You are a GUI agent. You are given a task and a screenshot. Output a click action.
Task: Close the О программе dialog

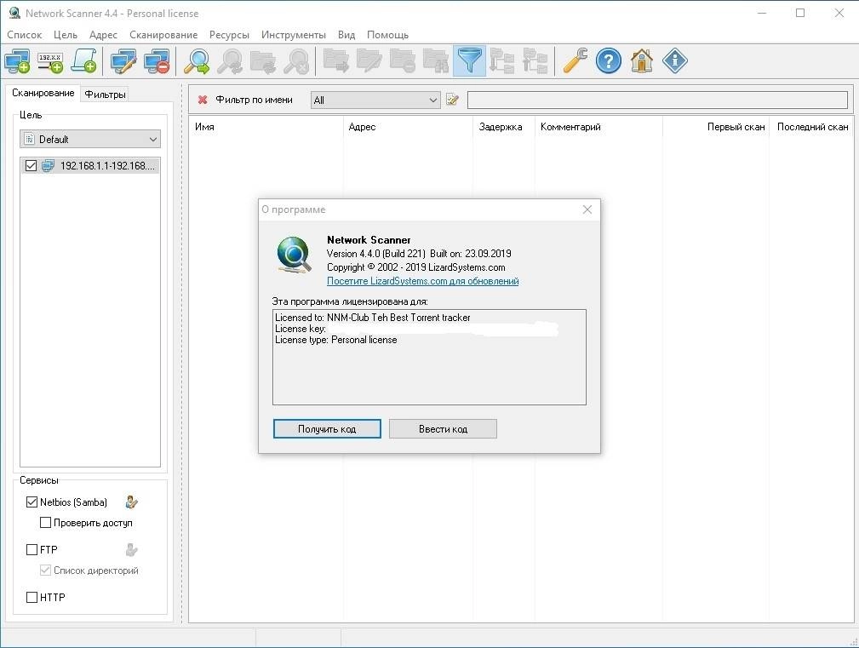[x=587, y=209]
